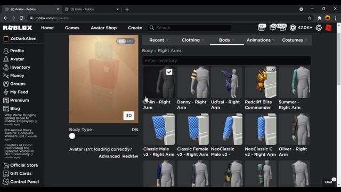Bookmark this page with star icon
This screenshot has height=192, width=341.
click(x=310, y=18)
